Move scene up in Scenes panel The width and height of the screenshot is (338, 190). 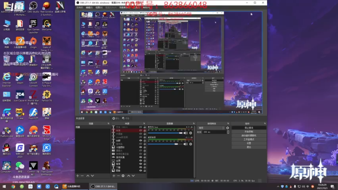point(88,176)
